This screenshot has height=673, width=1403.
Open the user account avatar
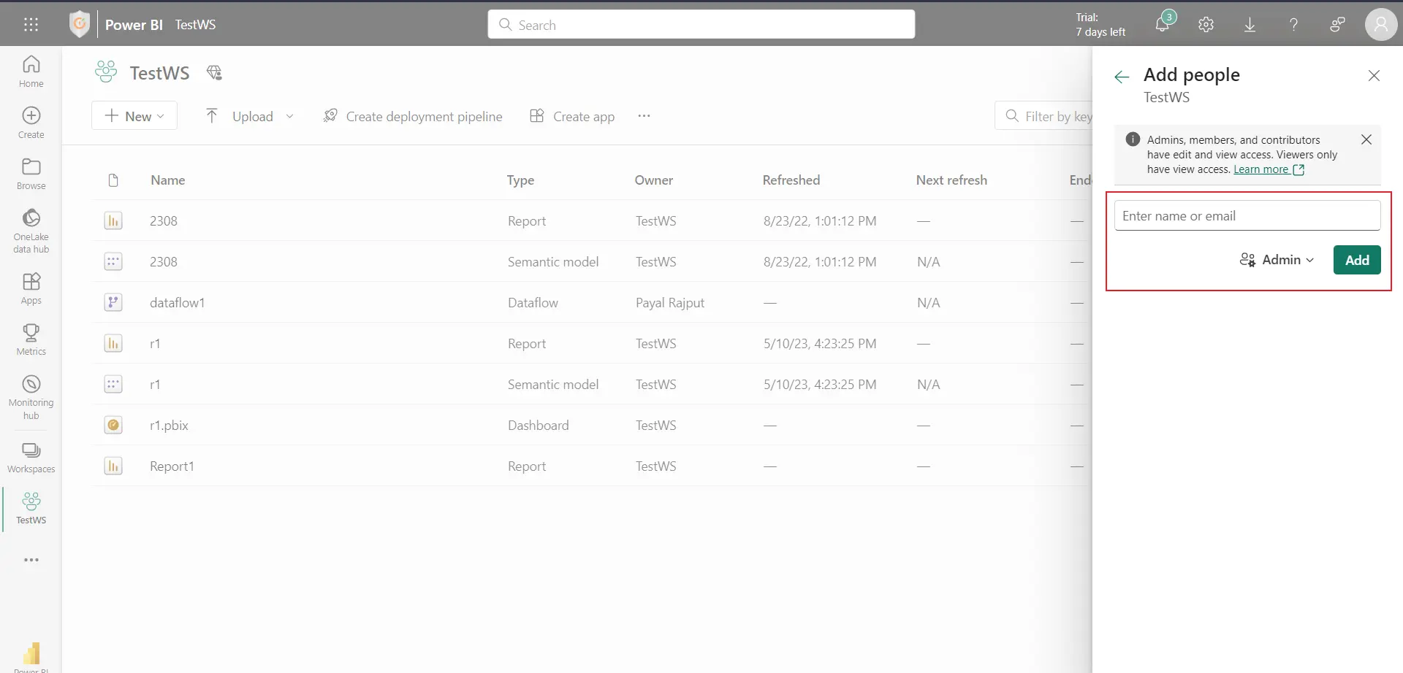1380,24
